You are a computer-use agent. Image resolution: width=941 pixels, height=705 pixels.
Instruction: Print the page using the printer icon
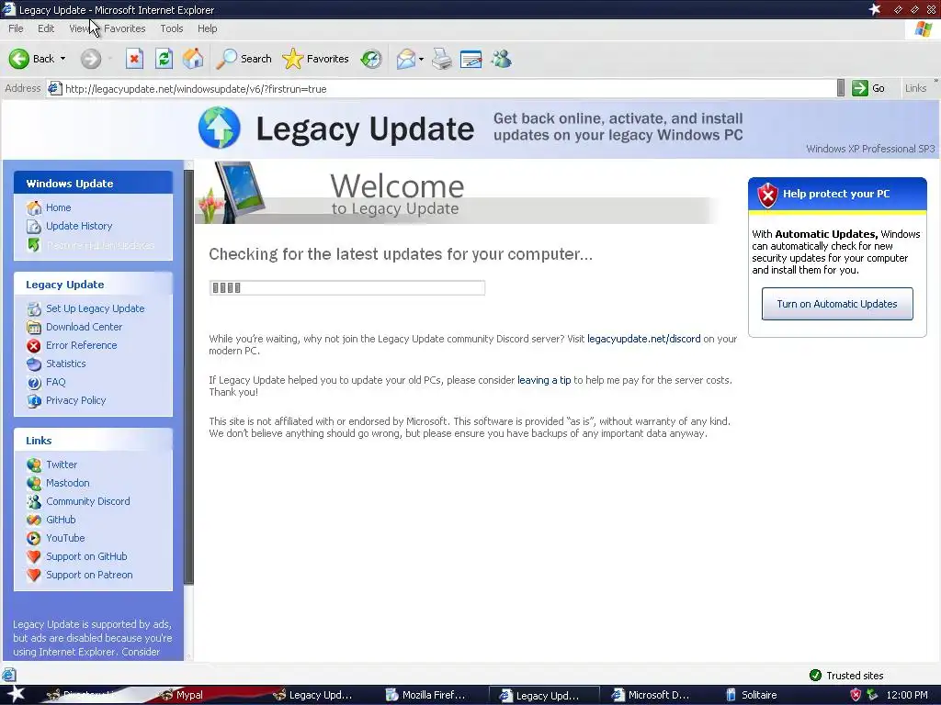click(442, 59)
